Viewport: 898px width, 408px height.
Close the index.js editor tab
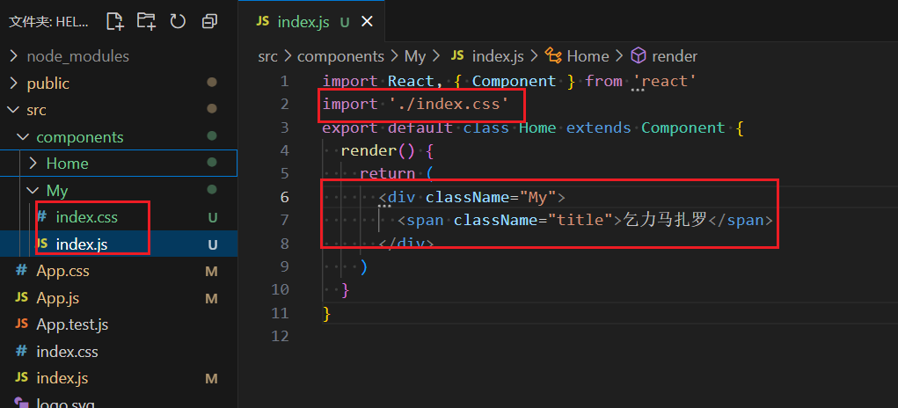(x=366, y=22)
